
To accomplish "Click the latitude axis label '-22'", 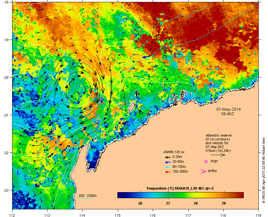I will pyautogui.click(x=6, y=153).
